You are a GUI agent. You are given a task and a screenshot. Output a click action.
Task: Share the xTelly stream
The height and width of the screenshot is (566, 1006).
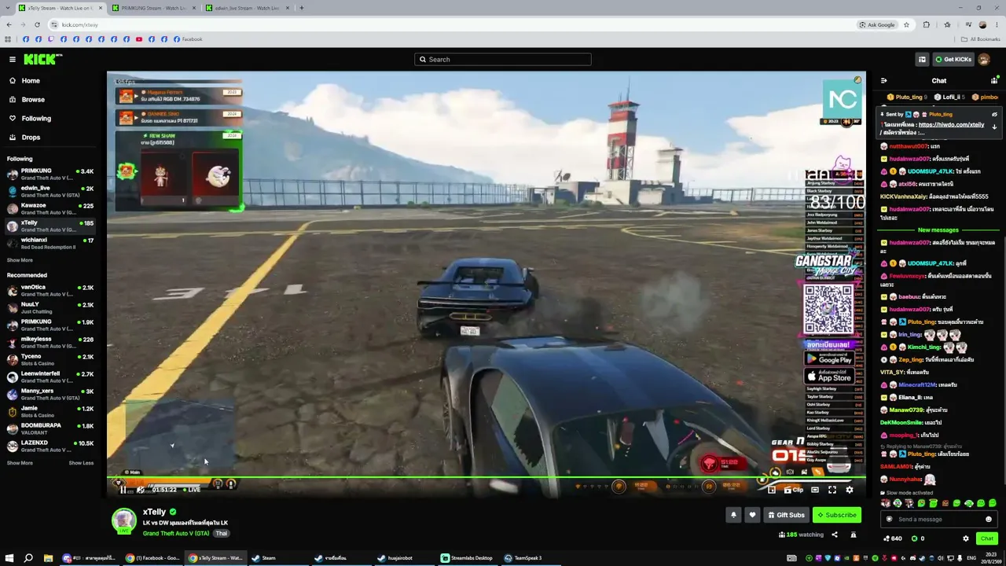tap(835, 535)
